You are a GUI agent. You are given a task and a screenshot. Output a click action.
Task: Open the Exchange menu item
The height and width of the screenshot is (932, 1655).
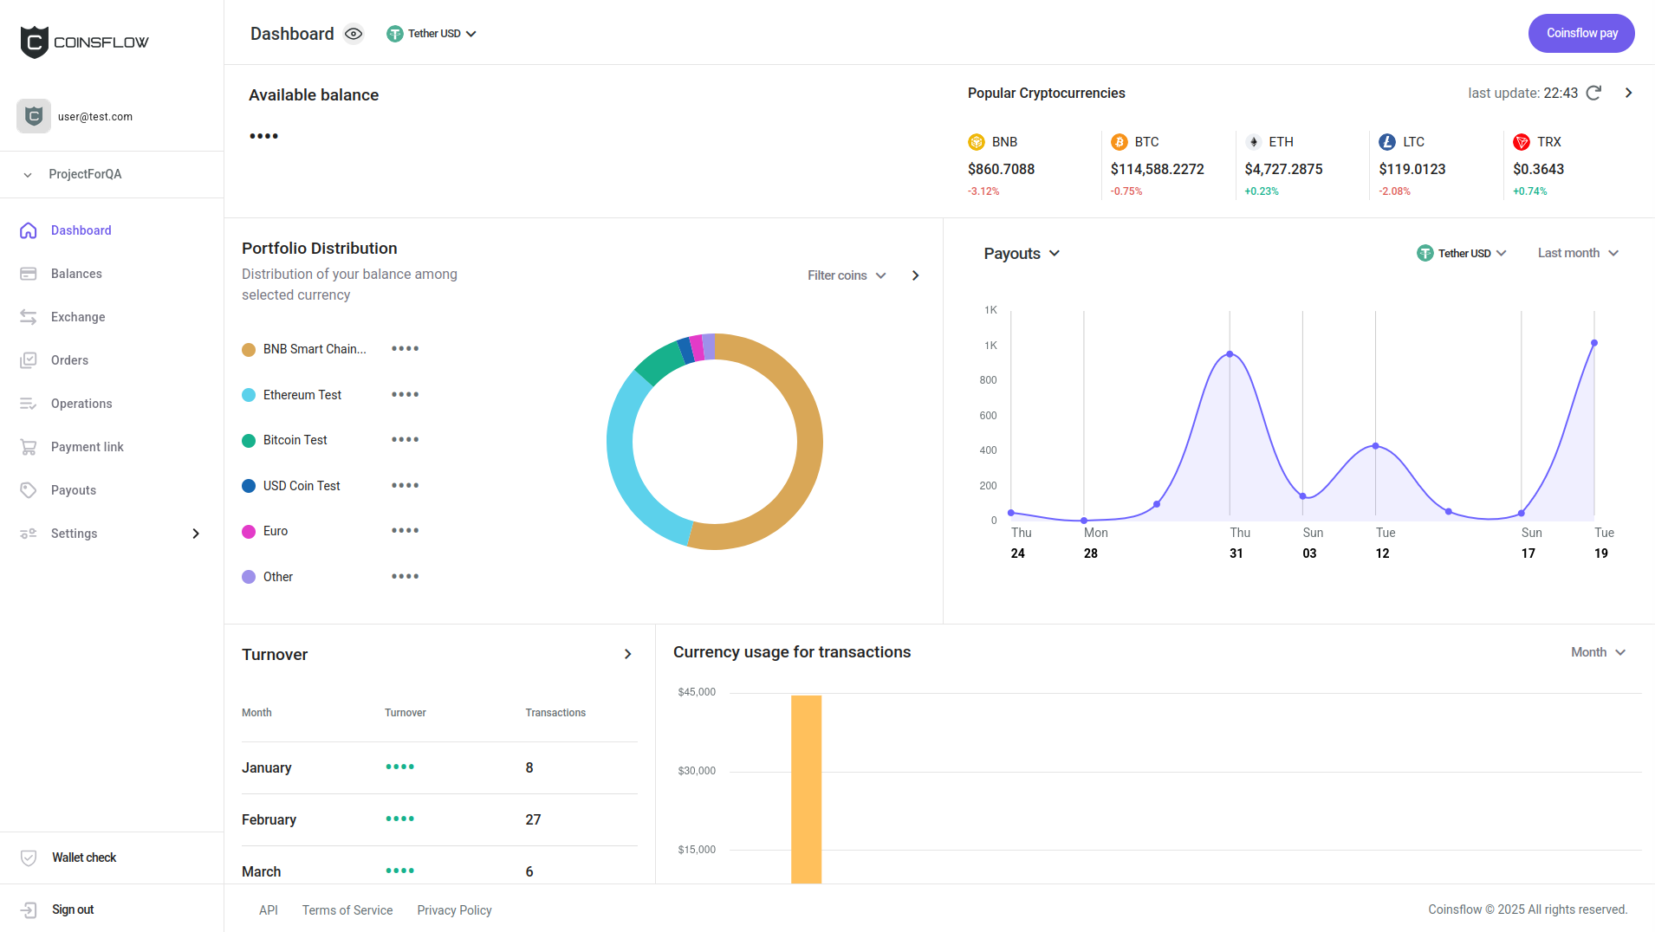[x=78, y=317]
